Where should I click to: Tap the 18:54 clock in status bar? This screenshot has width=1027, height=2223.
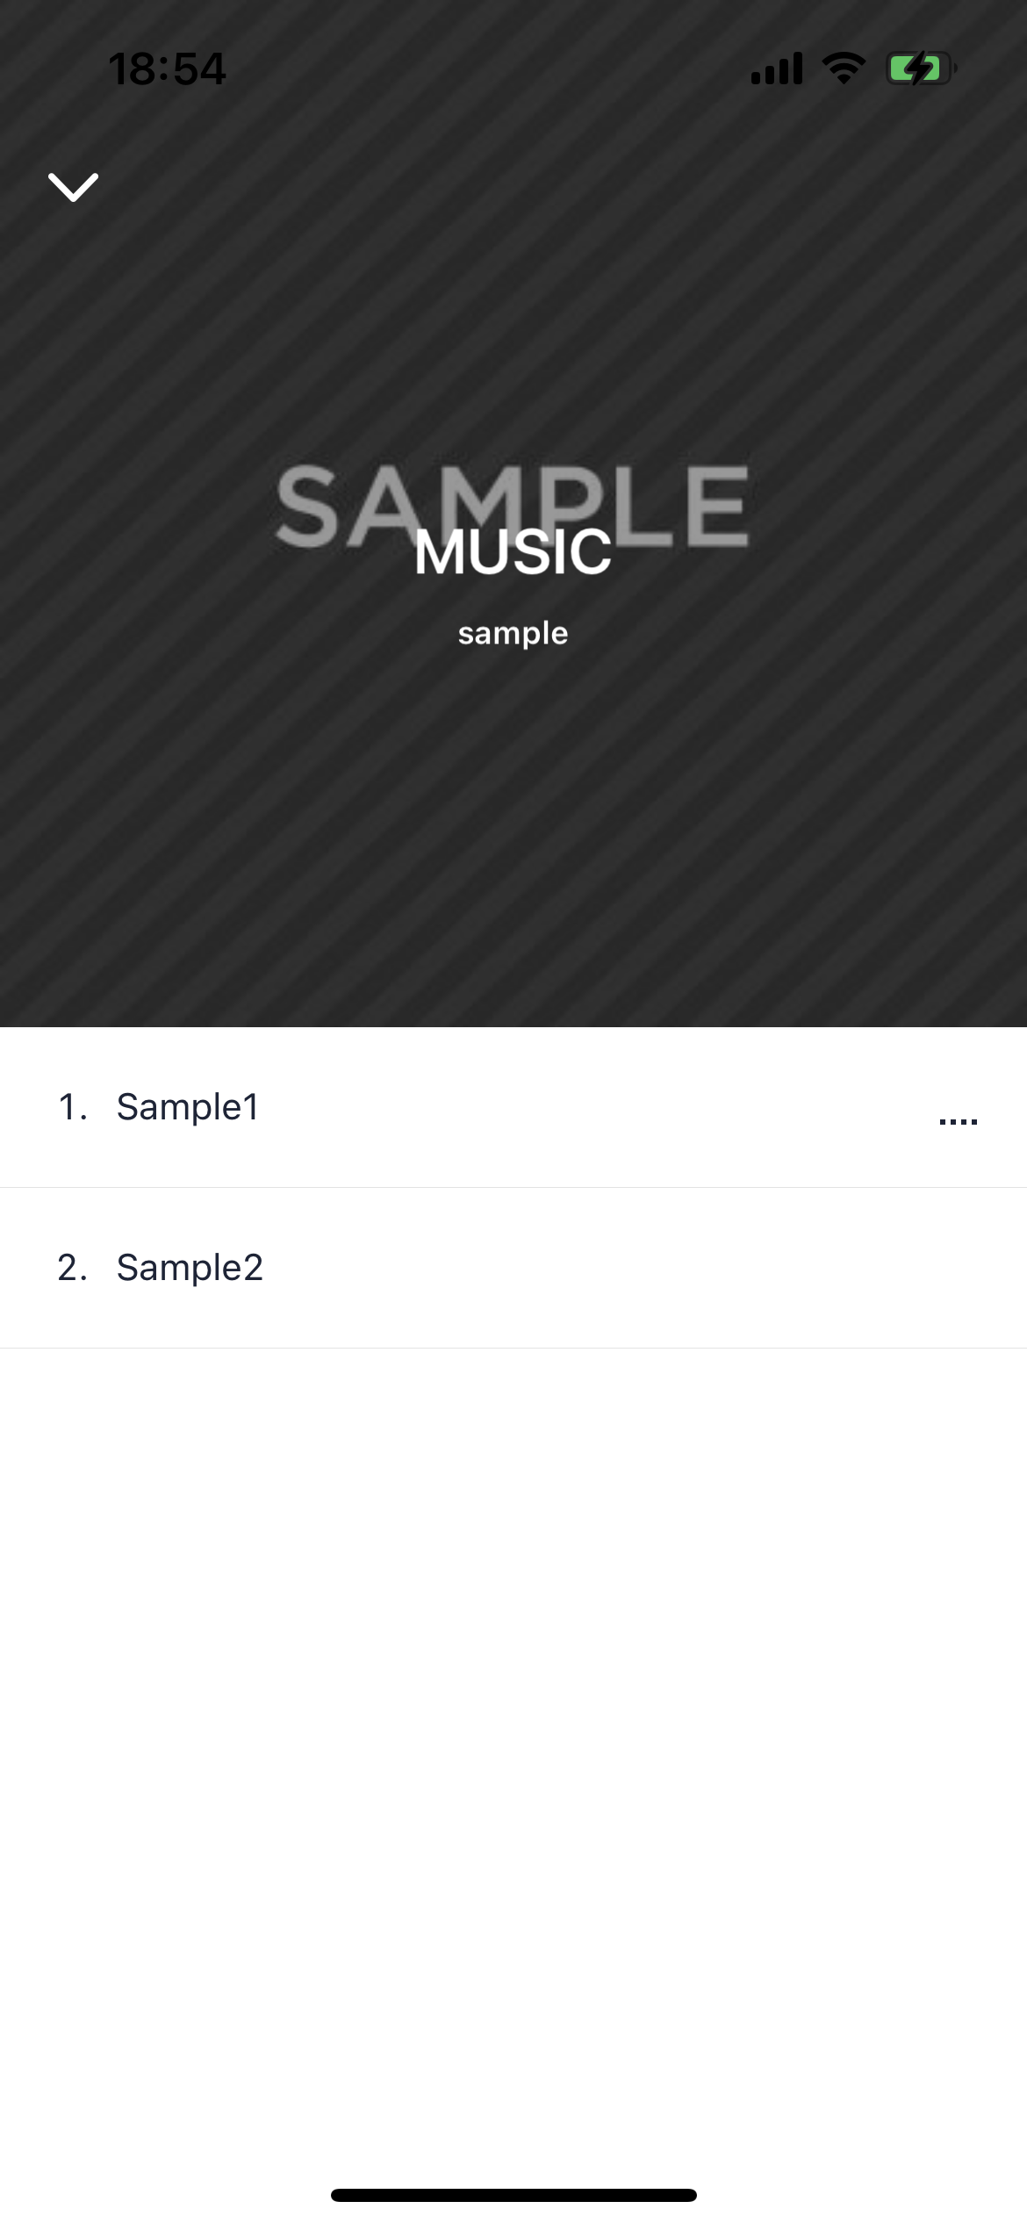coord(167,69)
